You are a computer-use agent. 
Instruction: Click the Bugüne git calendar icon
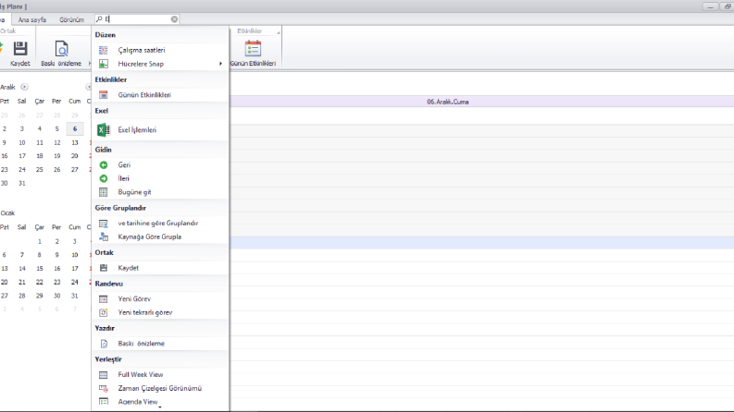tap(104, 192)
